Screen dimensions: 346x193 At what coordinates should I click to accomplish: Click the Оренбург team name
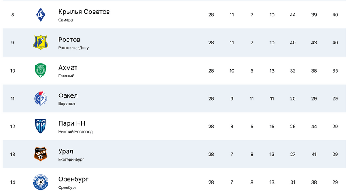pyautogui.click(x=73, y=179)
